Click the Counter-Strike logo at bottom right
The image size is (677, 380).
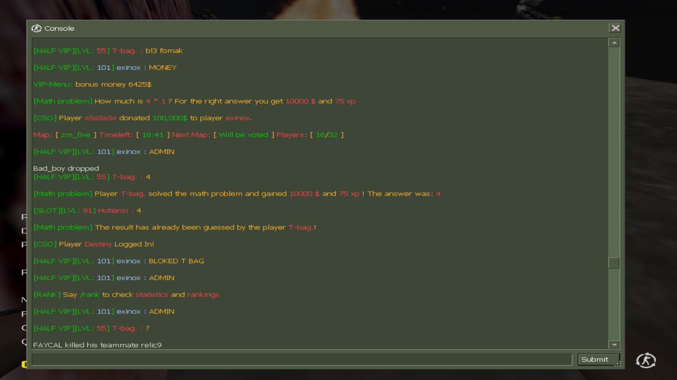[x=646, y=360]
